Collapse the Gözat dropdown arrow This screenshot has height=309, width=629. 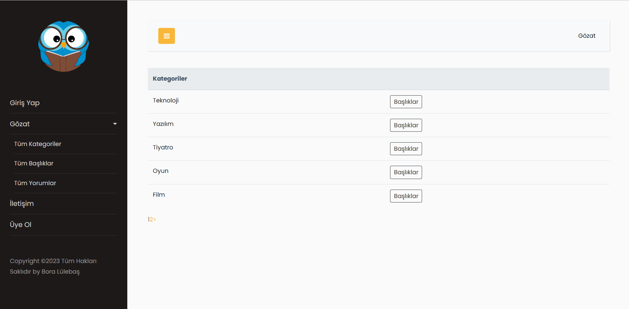115,124
